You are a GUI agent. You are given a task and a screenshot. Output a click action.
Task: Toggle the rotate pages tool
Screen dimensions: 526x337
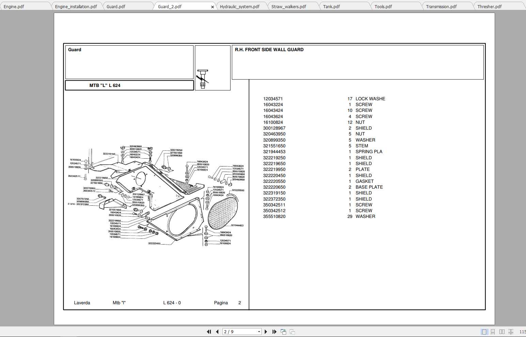(292, 332)
